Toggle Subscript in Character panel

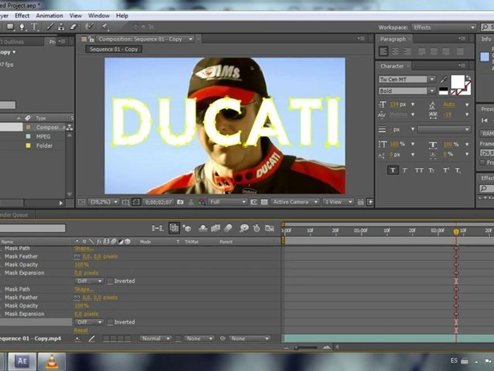(458, 171)
